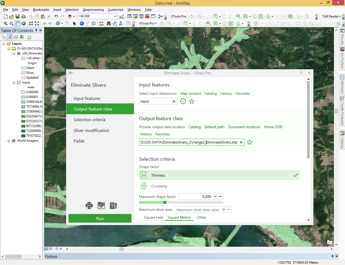Open the Editor toolbar icon
This screenshot has width=345, height=265.
[122, 16]
